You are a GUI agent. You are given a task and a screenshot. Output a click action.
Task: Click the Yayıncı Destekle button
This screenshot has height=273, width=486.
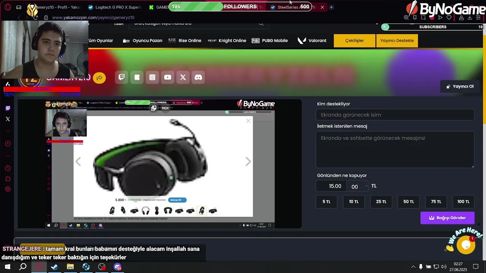point(397,41)
